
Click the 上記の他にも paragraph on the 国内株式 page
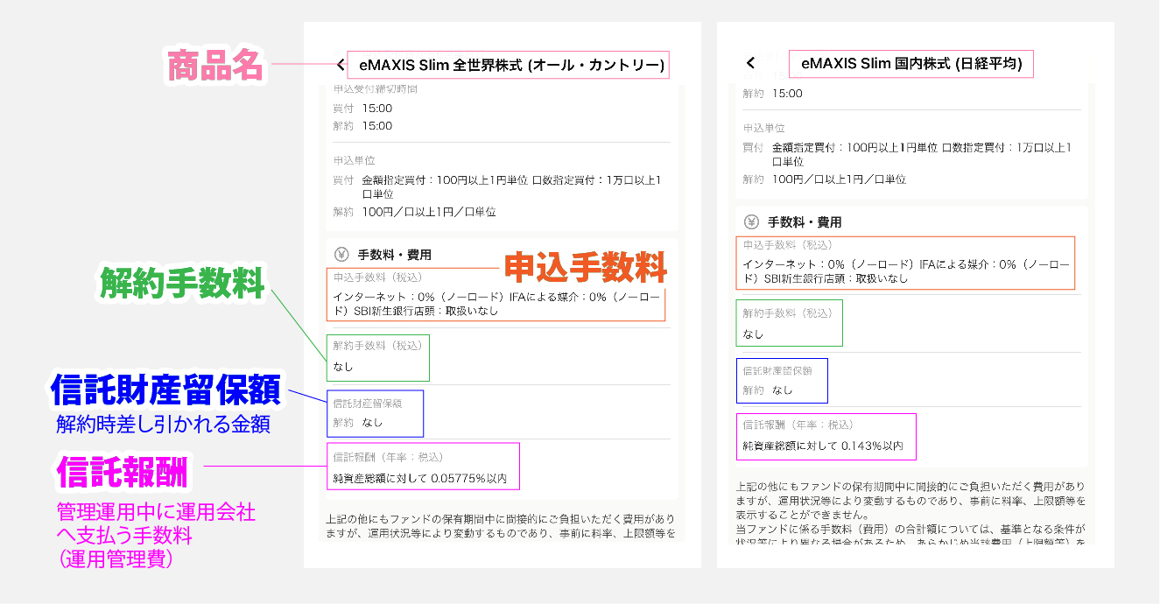click(910, 500)
